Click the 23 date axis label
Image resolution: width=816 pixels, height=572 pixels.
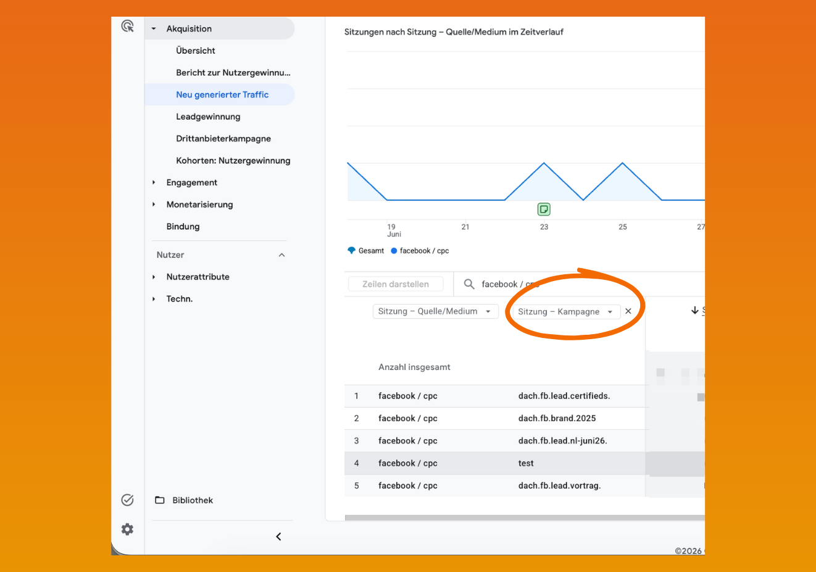pyautogui.click(x=544, y=227)
